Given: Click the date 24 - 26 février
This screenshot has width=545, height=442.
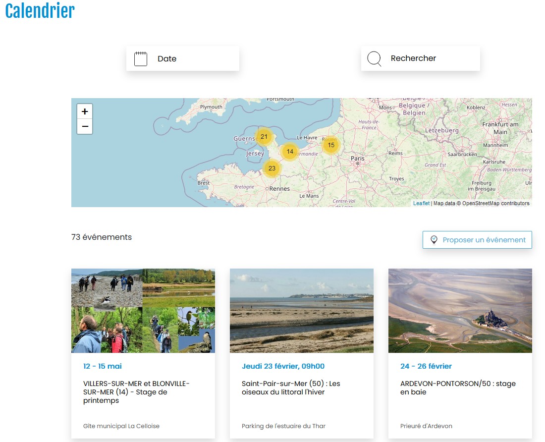Looking at the screenshot, I should [x=426, y=366].
